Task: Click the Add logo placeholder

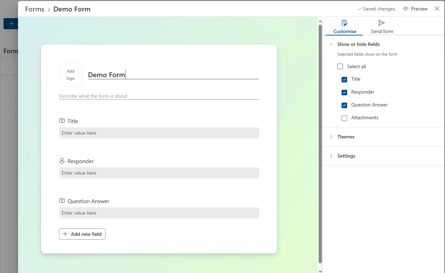Action: (70, 74)
